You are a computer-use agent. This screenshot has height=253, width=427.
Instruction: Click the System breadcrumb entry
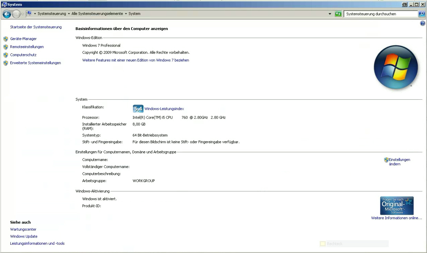134,14
